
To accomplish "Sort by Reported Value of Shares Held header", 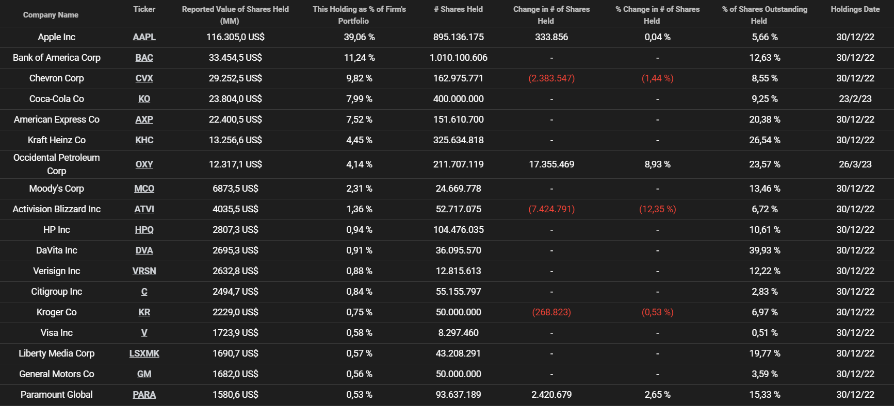I will [235, 15].
